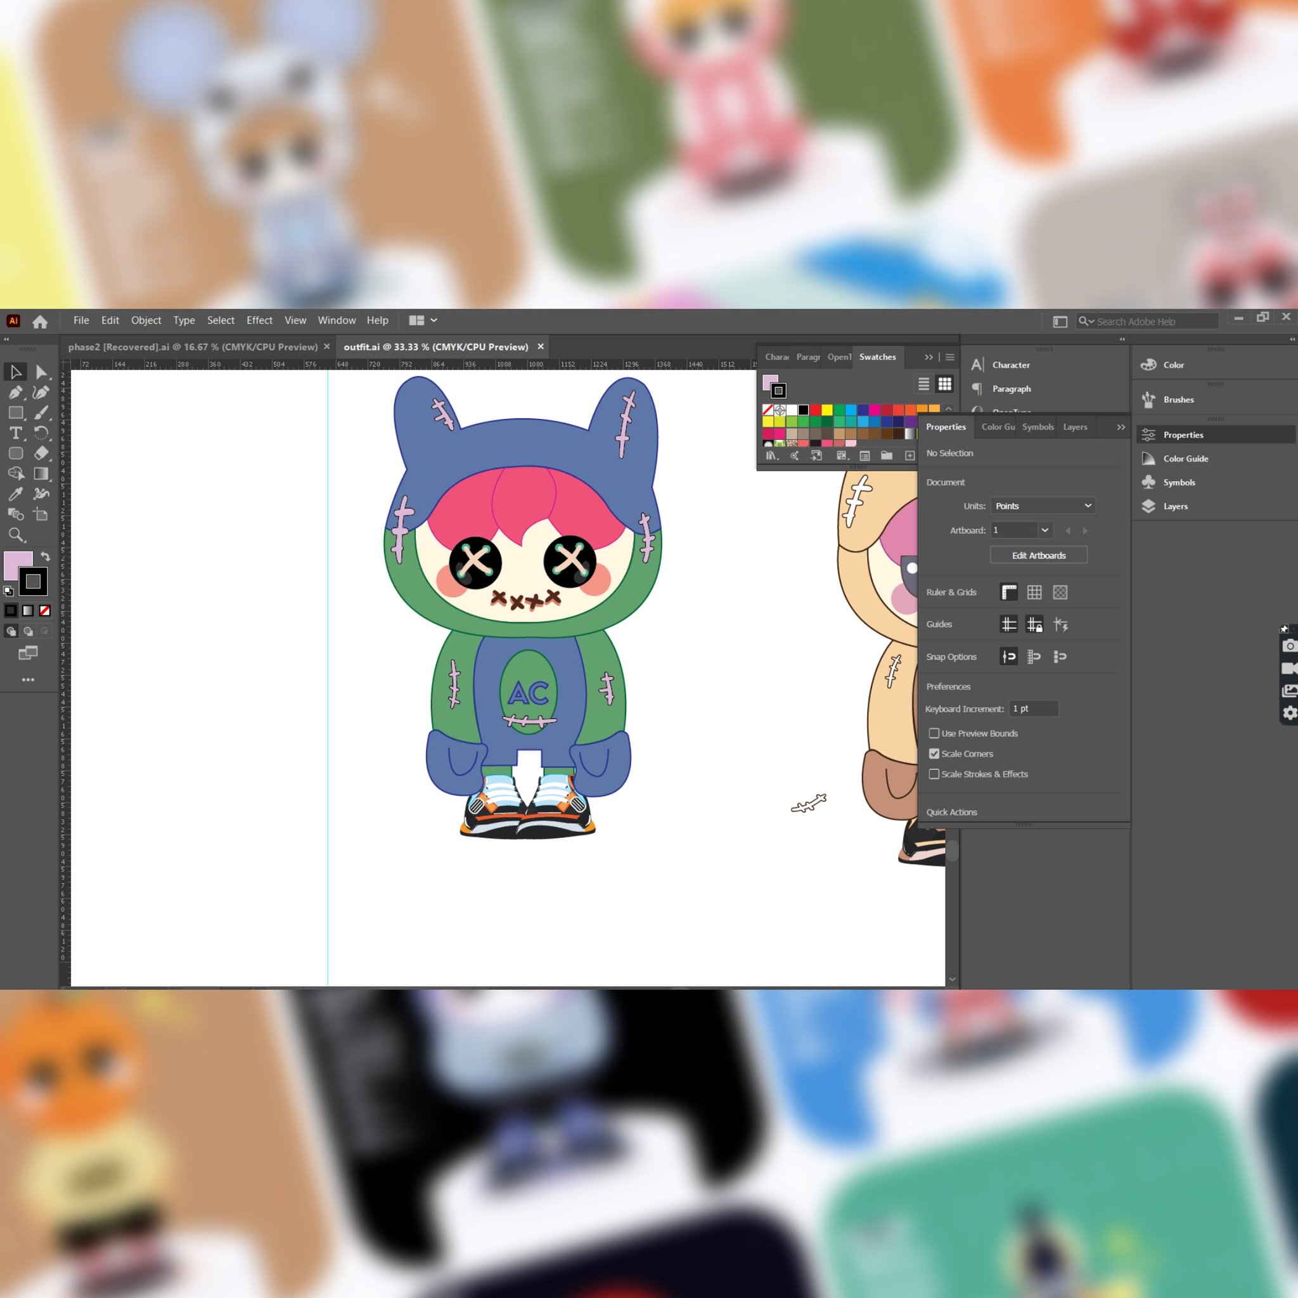Swap fill and stroke colors
This screenshot has height=1298, width=1298.
tap(45, 556)
